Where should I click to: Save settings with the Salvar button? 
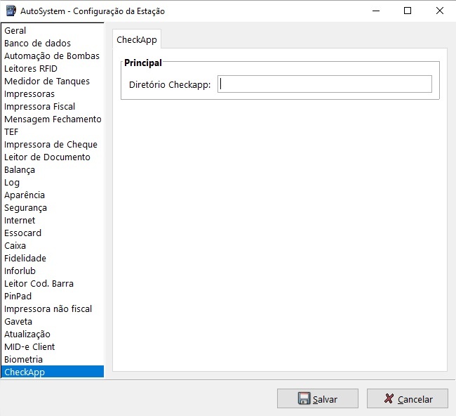(318, 398)
